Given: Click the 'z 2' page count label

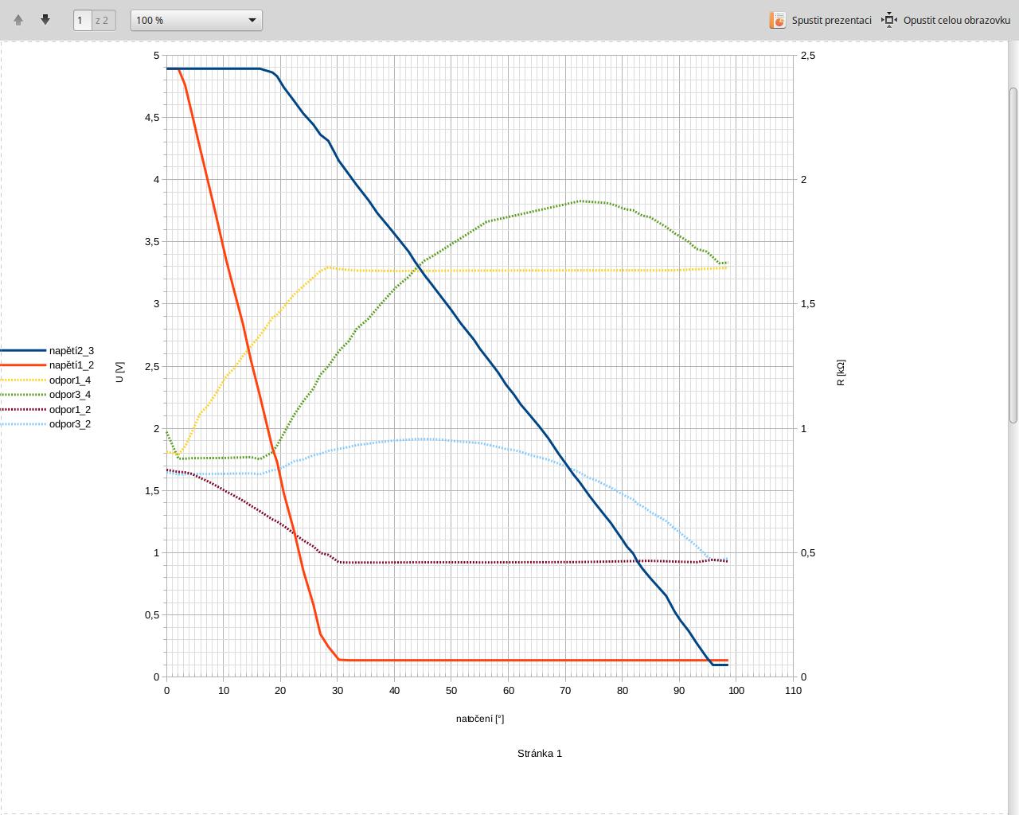Looking at the screenshot, I should point(103,20).
